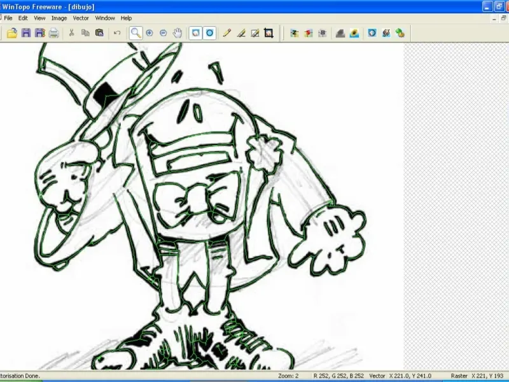The height and width of the screenshot is (382, 509).
Task: Select the dashed-box pencil selection tool
Action: [x=255, y=33]
